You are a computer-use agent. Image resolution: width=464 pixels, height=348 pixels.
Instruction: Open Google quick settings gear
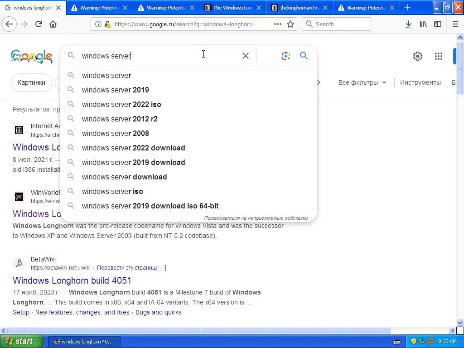pos(417,56)
